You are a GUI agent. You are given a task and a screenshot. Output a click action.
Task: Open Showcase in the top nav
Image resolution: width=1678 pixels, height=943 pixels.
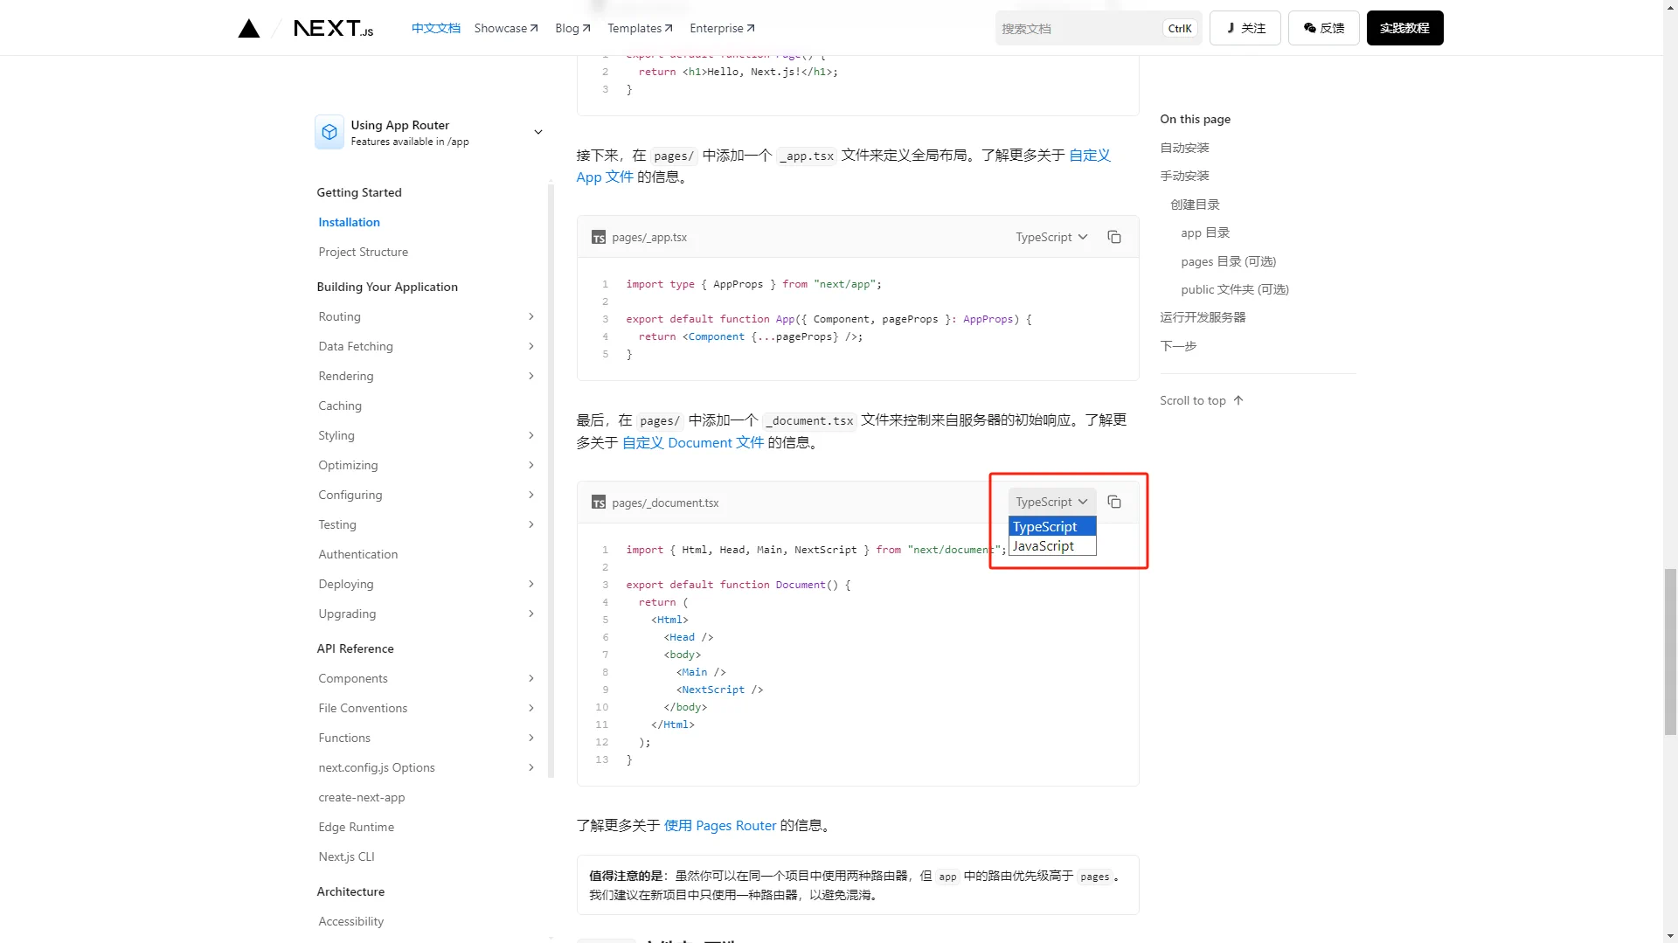click(506, 28)
